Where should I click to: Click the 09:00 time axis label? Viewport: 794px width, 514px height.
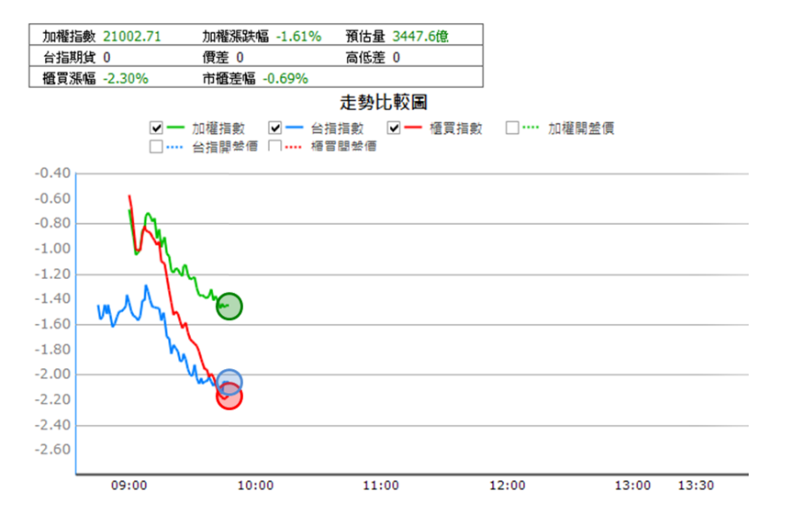coord(129,486)
